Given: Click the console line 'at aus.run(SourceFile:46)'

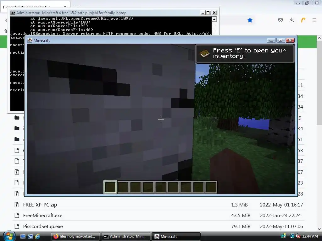Looking at the screenshot, I should 62,30.
